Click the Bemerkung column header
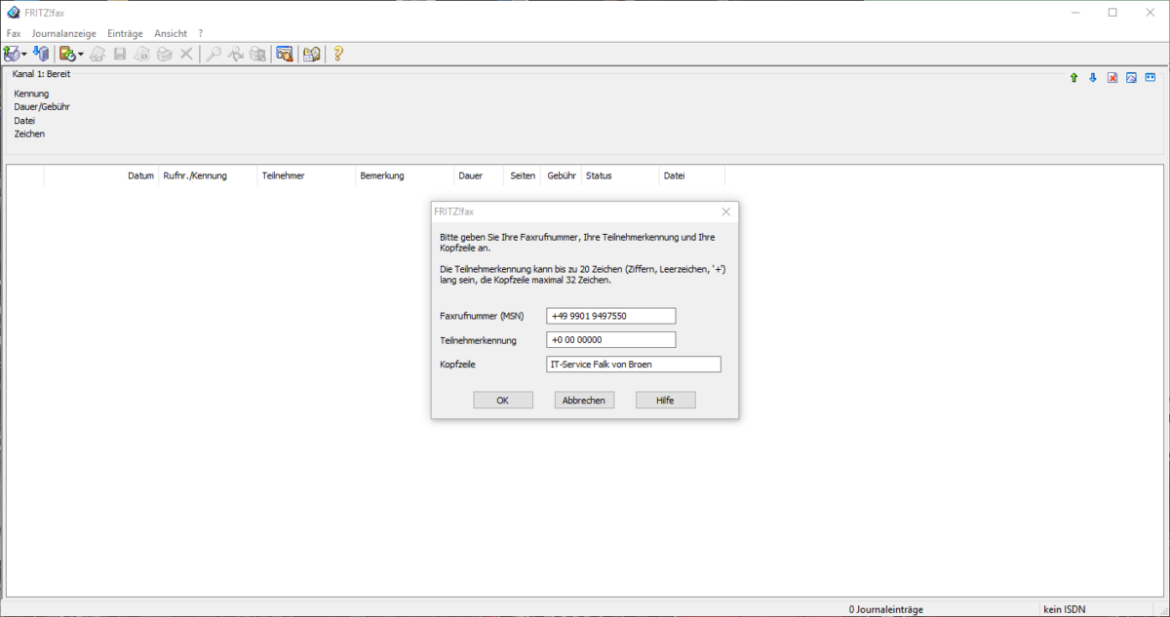The image size is (1170, 617). point(405,175)
